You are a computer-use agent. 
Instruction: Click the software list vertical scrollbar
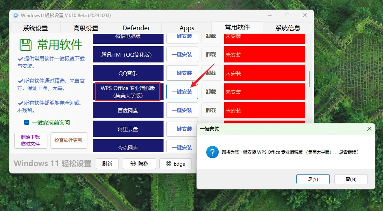309,79
